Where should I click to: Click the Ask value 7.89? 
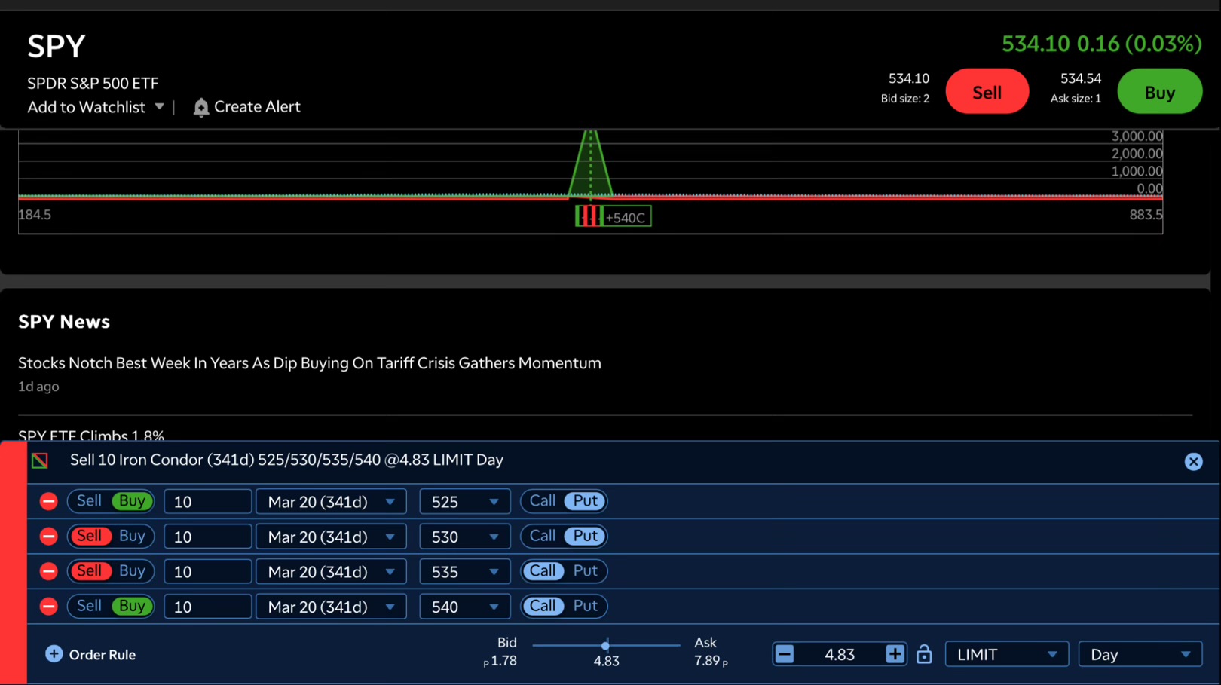(710, 661)
